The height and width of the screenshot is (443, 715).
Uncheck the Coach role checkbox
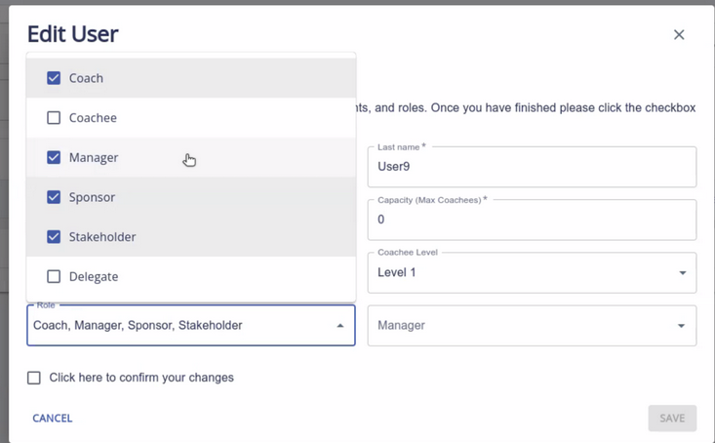54,78
